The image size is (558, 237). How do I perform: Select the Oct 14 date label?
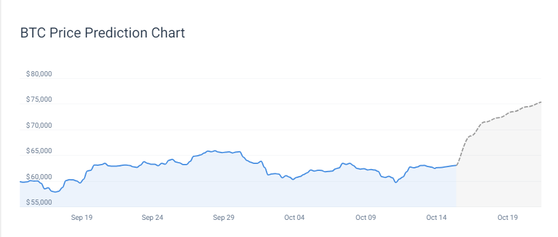tap(436, 217)
